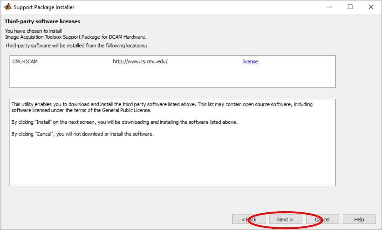Screen dimensions: 382x230
Task: Go to previous step with < Back
Action: pyautogui.click(x=249, y=220)
